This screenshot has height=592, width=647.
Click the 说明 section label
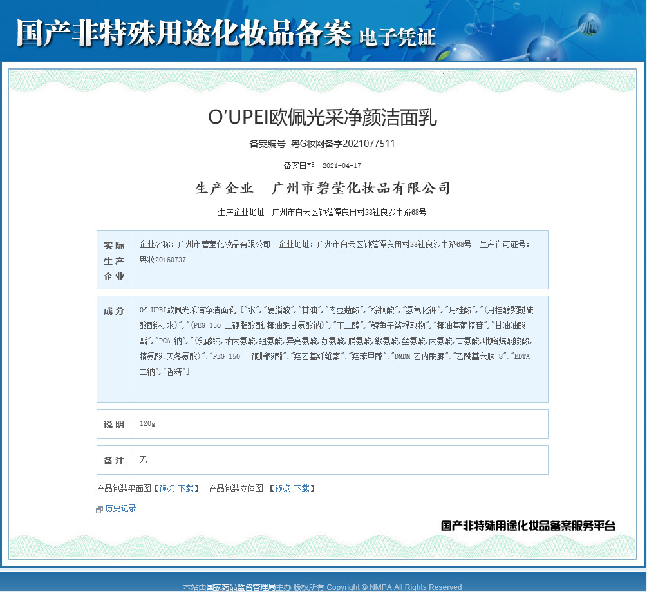114,425
